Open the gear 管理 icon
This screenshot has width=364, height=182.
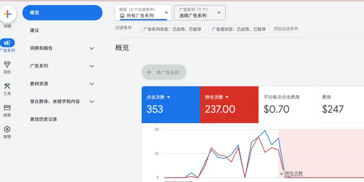click(x=7, y=129)
